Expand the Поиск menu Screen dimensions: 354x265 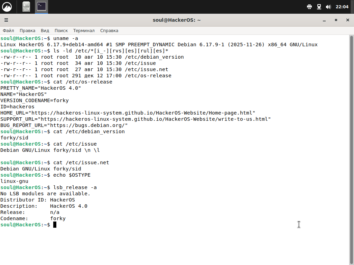[61, 30]
